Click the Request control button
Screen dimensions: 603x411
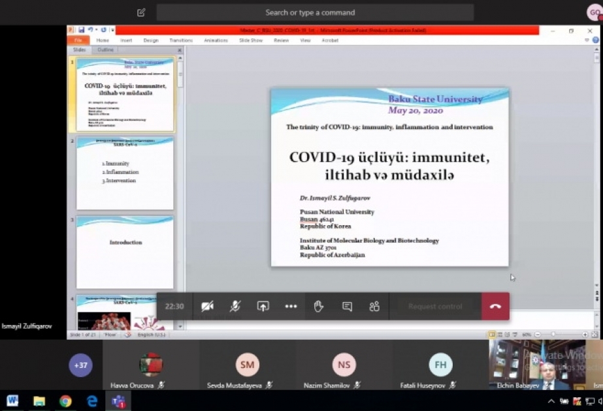click(x=435, y=306)
